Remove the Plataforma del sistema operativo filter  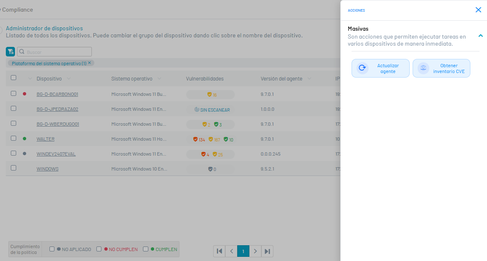[x=89, y=63]
